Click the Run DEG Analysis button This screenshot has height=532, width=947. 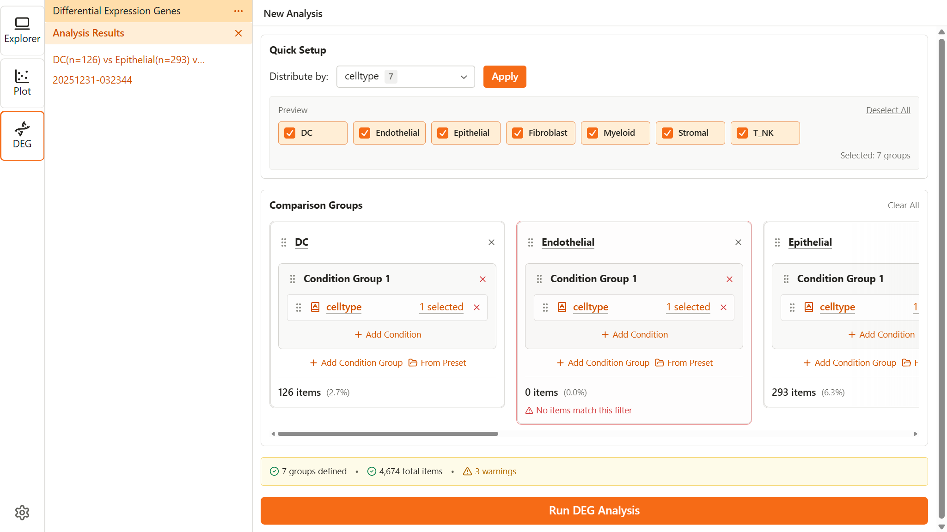(594, 511)
